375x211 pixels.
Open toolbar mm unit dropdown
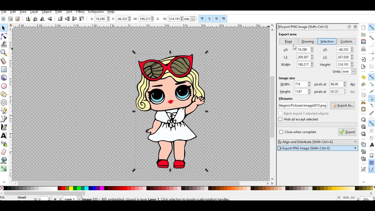coord(190,19)
